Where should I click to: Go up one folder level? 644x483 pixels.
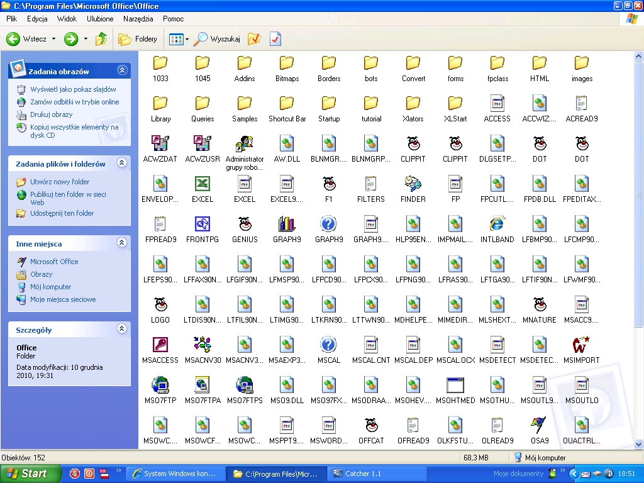click(x=101, y=39)
